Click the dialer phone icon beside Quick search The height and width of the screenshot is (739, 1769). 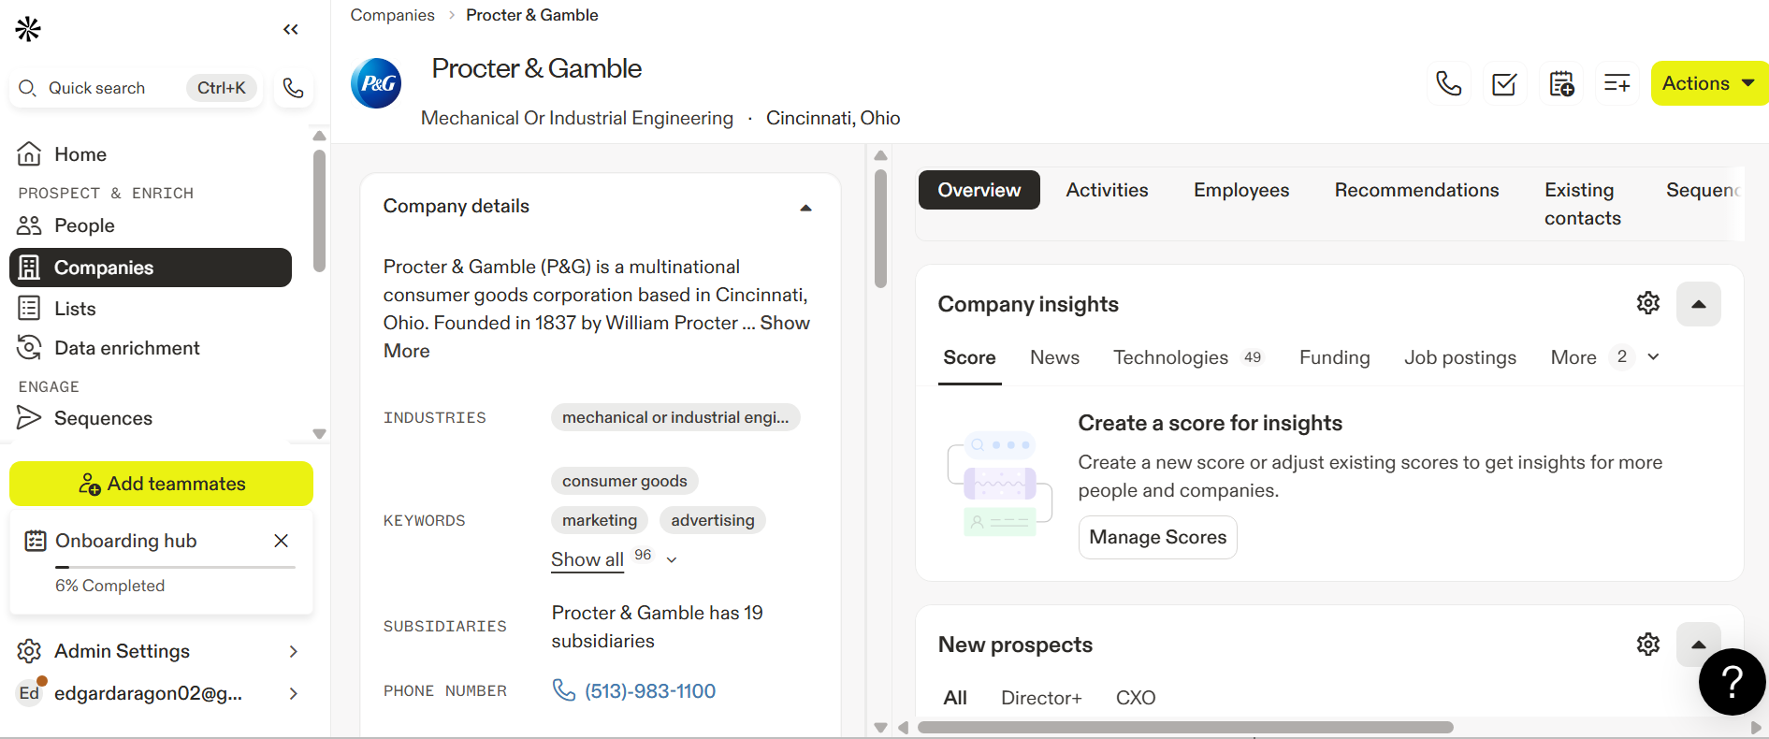click(x=294, y=88)
